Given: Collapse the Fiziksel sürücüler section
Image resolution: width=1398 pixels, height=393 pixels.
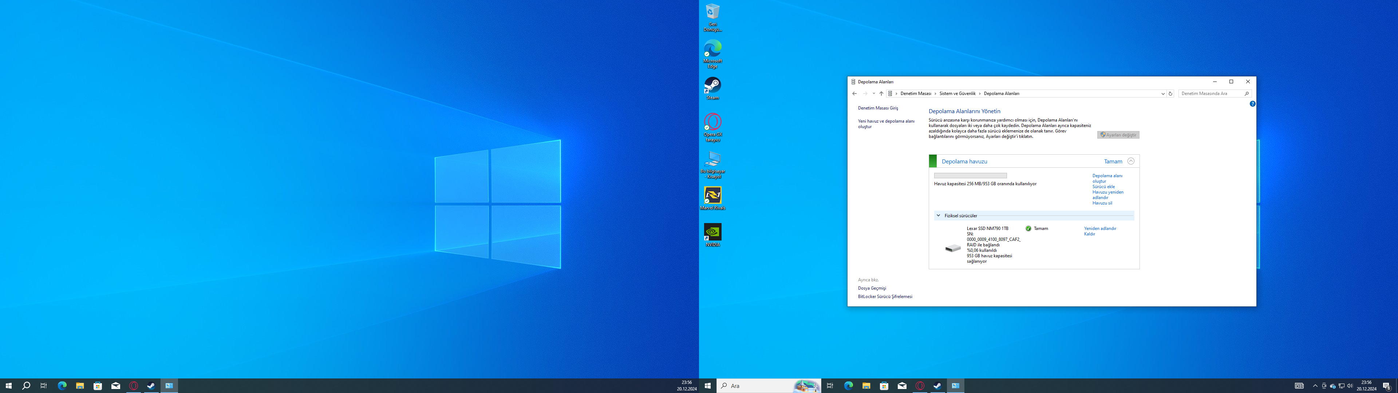Looking at the screenshot, I should coord(938,215).
